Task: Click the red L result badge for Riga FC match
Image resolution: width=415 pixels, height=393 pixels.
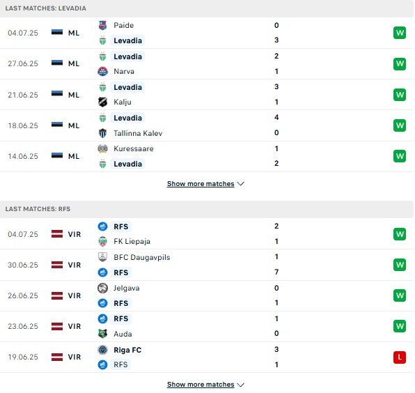Action: click(400, 357)
